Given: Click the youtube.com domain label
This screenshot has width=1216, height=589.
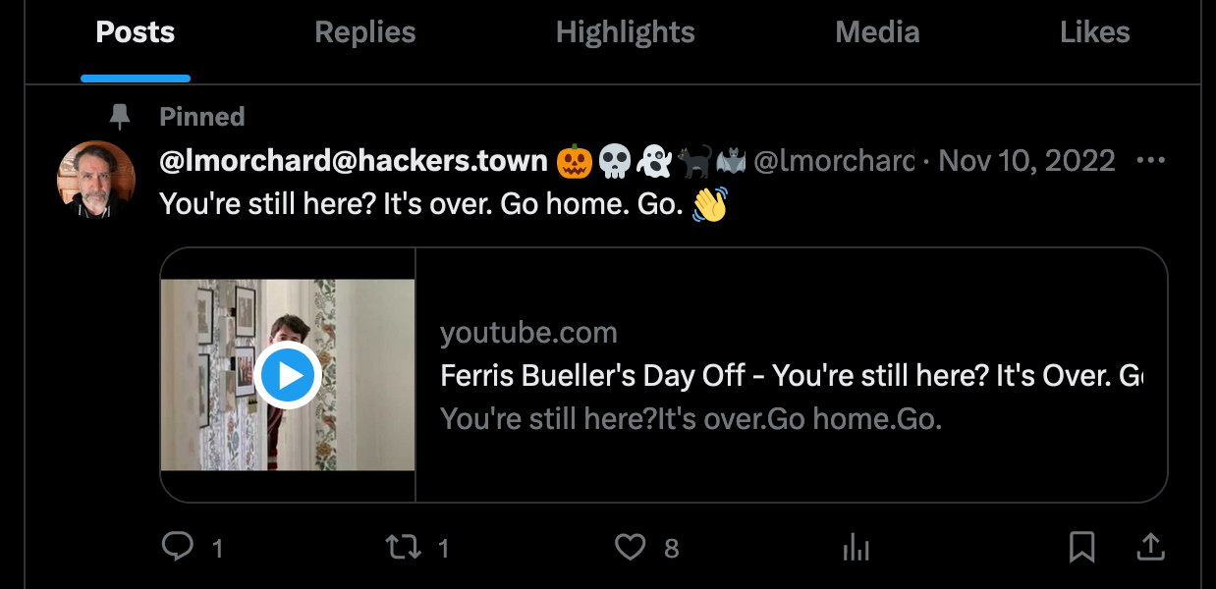Looking at the screenshot, I should click(528, 333).
